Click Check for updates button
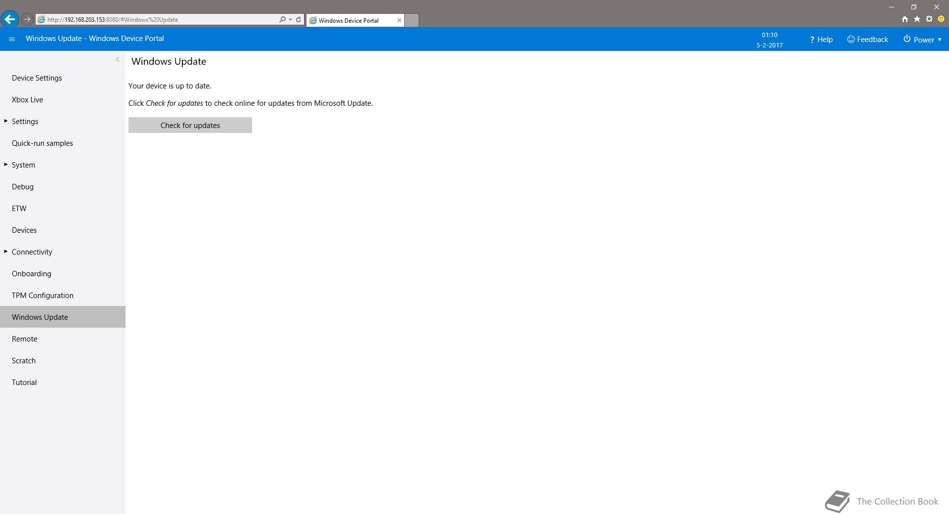 point(190,125)
